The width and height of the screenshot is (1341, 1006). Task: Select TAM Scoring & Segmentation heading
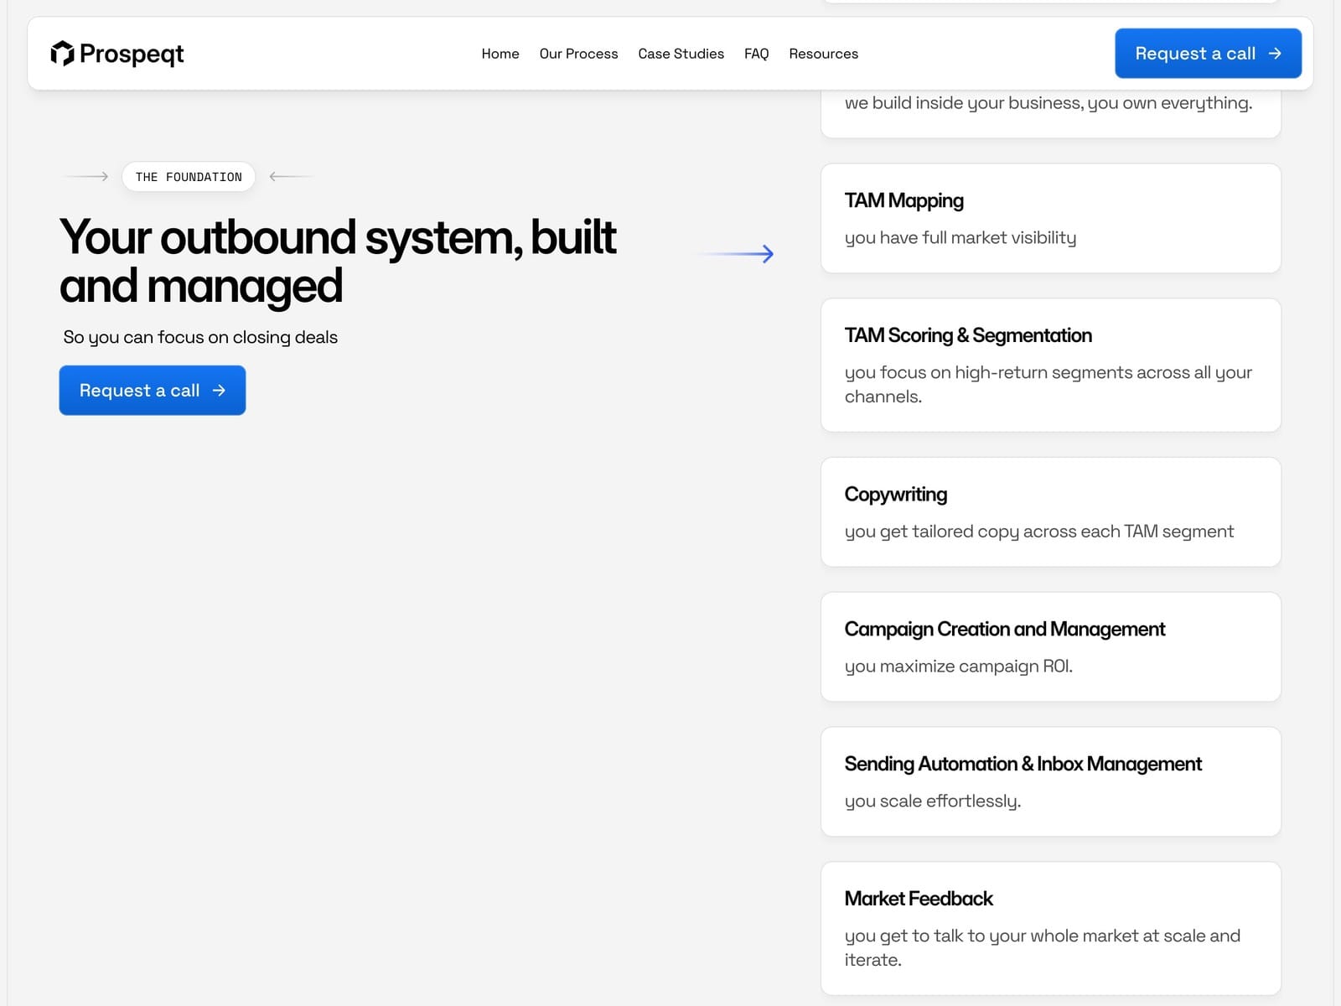tap(968, 335)
